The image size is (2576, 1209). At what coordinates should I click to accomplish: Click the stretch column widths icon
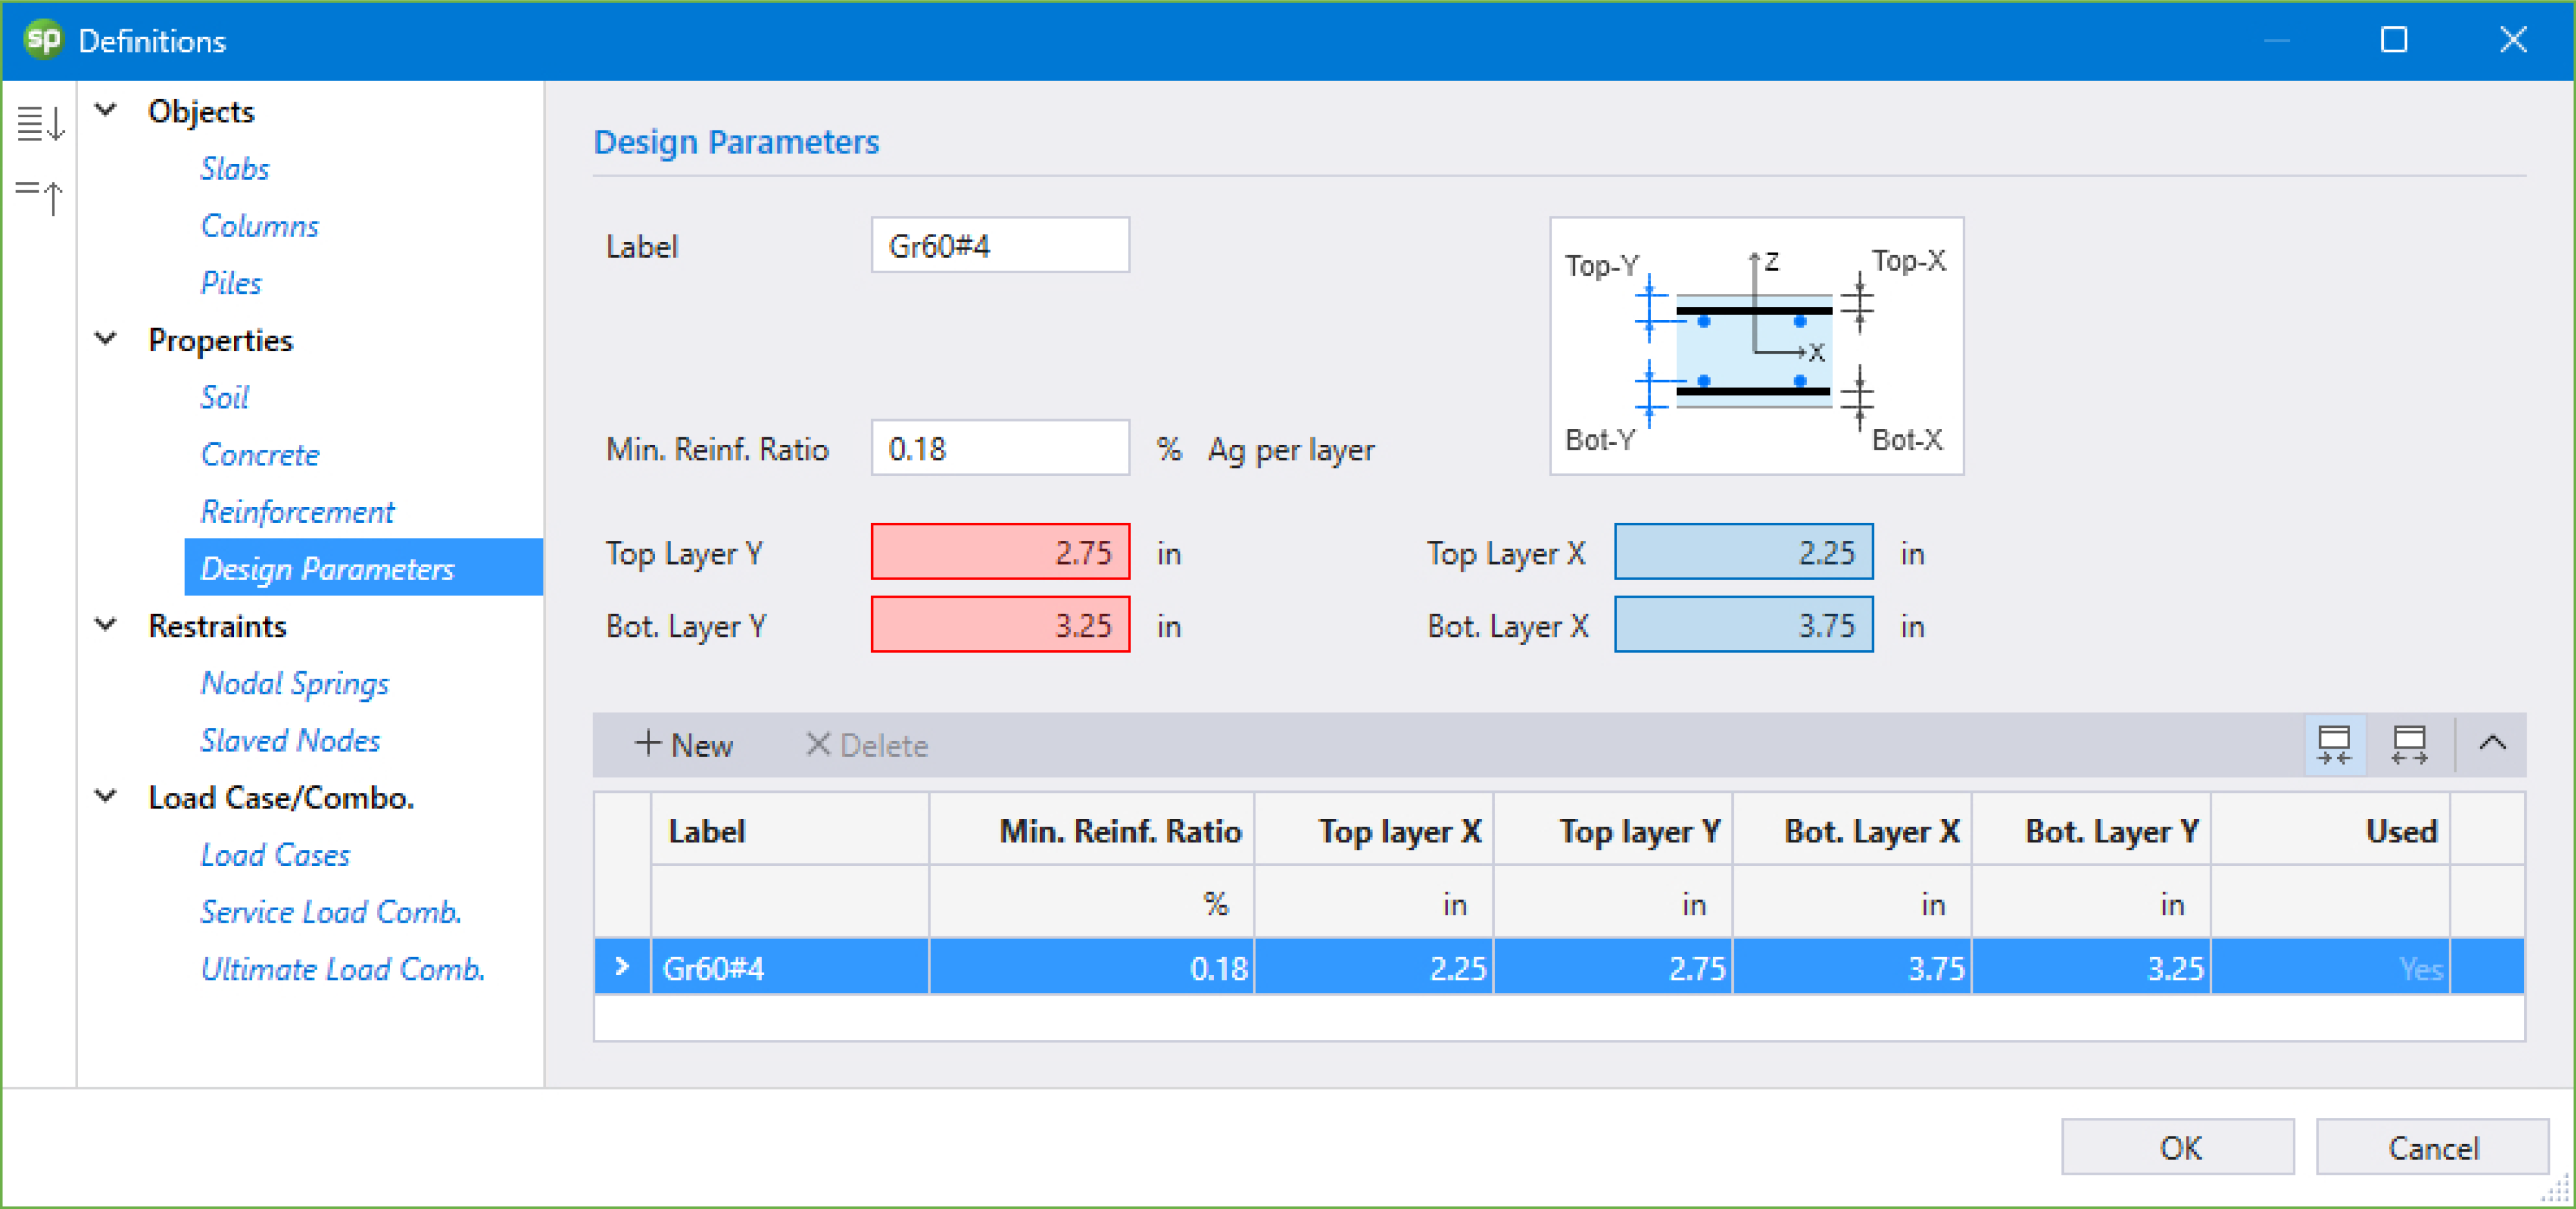[x=2409, y=745]
